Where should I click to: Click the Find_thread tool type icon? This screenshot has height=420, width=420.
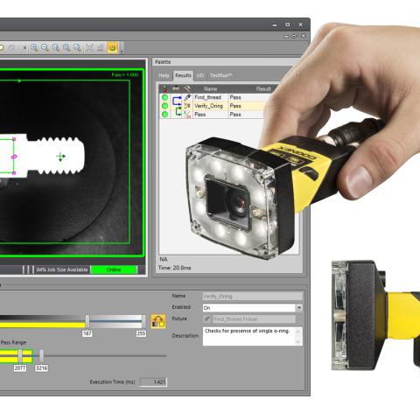pyautogui.click(x=187, y=97)
